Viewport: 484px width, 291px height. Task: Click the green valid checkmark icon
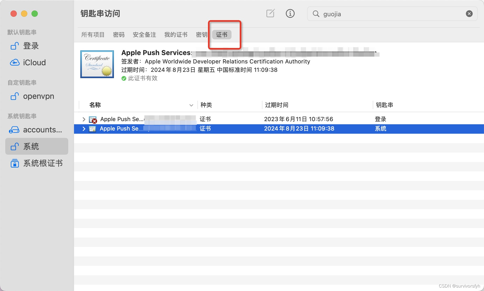click(124, 78)
